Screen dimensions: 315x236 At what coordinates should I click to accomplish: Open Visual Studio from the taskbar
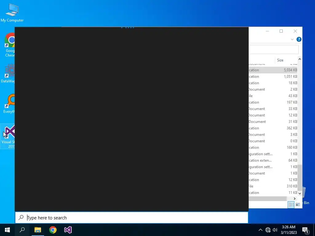tap(68, 230)
